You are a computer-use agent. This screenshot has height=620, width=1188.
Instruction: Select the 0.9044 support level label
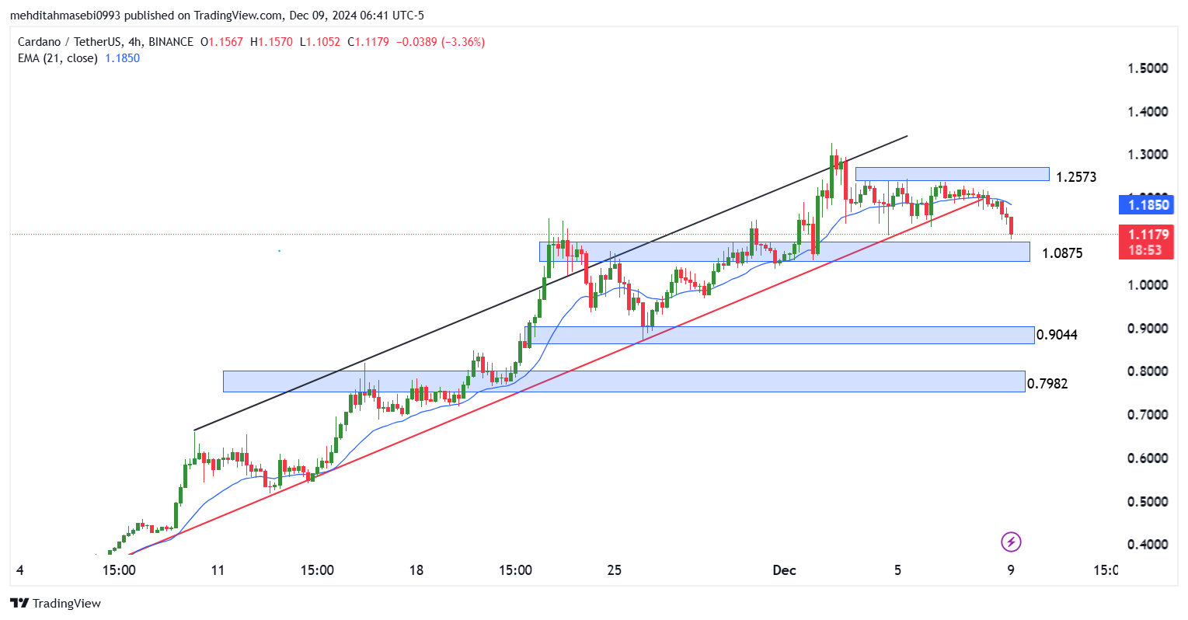(x=1057, y=335)
